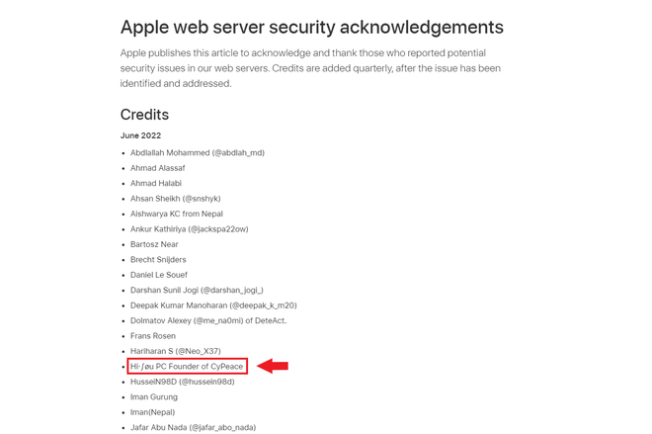Click the Apple web server security acknowledgements heading
The image size is (652, 434).
point(312,28)
